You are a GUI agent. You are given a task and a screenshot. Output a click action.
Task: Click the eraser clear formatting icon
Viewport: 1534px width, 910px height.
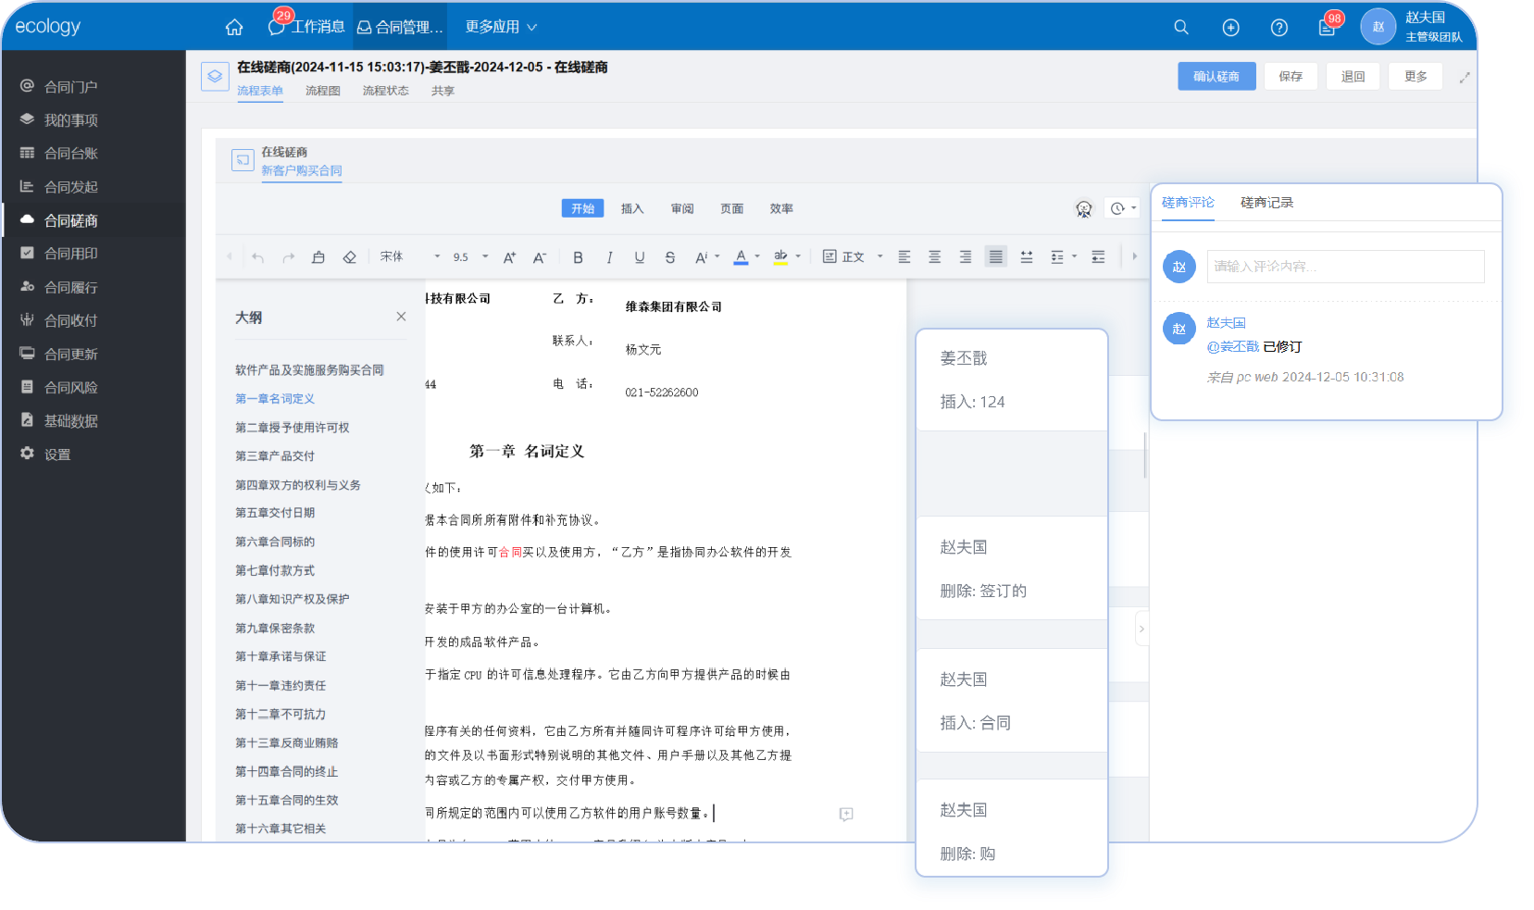point(349,257)
